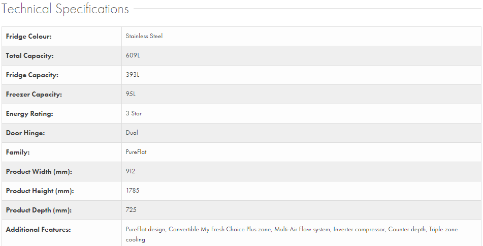
Task: Select the 1785 product height value
Action: (x=133, y=191)
